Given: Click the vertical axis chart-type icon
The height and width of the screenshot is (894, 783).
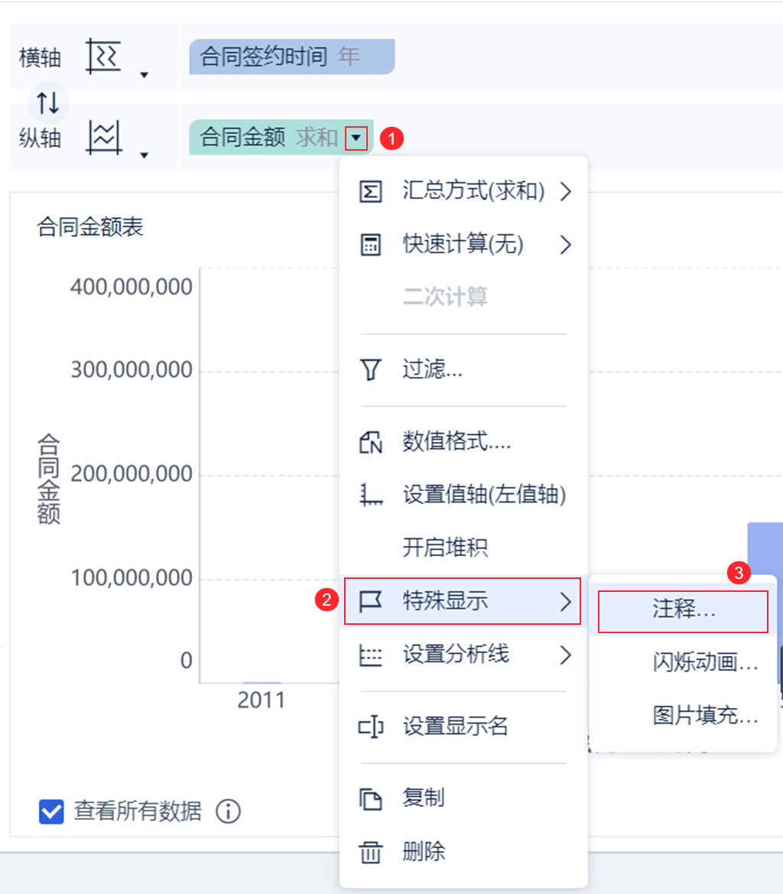Looking at the screenshot, I should coord(104,138).
